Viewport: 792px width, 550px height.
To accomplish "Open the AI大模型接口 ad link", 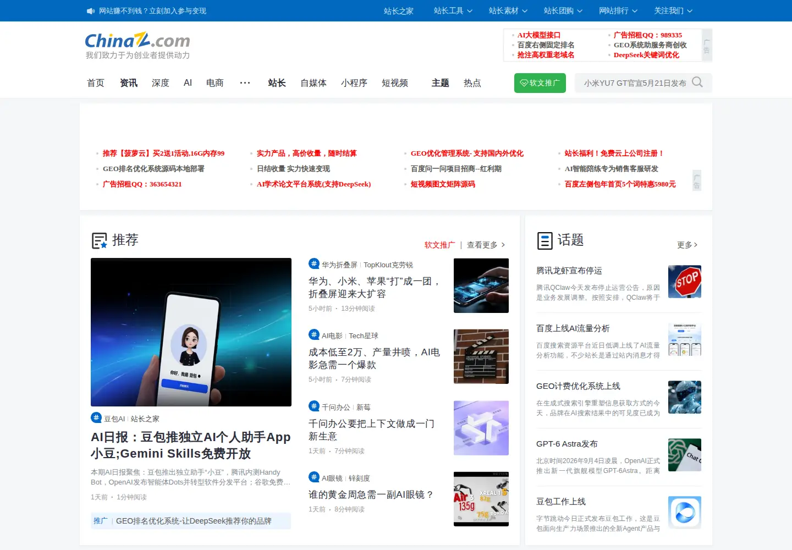I will point(539,35).
